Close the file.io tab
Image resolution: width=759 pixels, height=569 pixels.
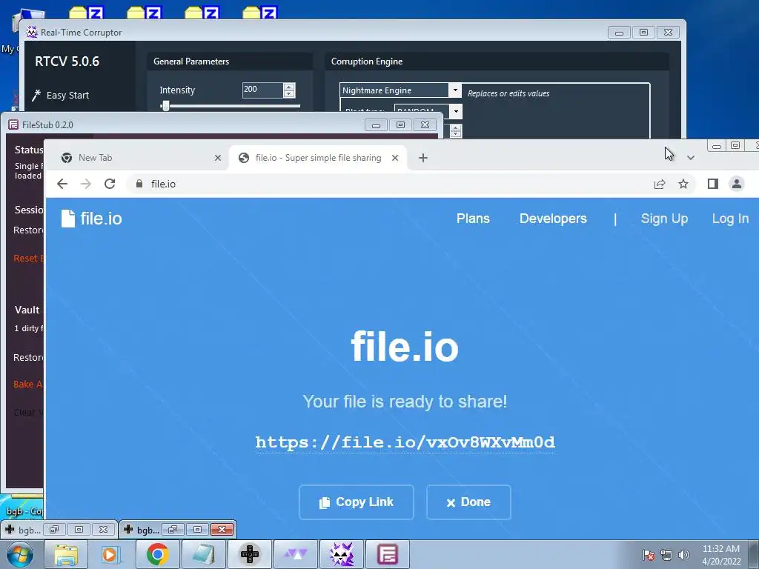point(395,158)
